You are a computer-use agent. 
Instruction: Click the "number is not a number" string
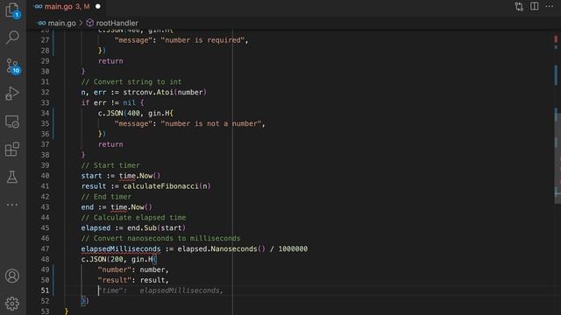(x=211, y=123)
